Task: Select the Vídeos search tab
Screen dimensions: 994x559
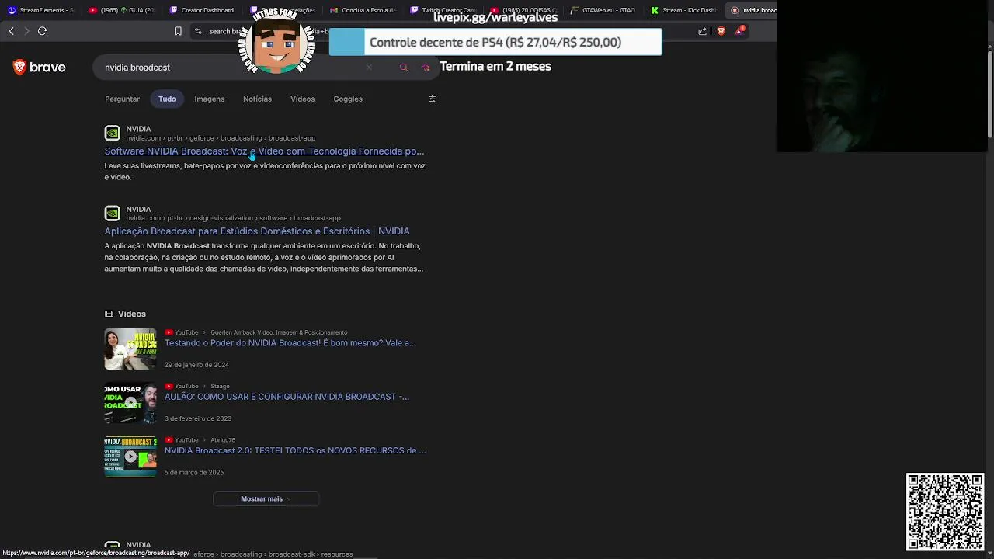Action: [x=303, y=99]
